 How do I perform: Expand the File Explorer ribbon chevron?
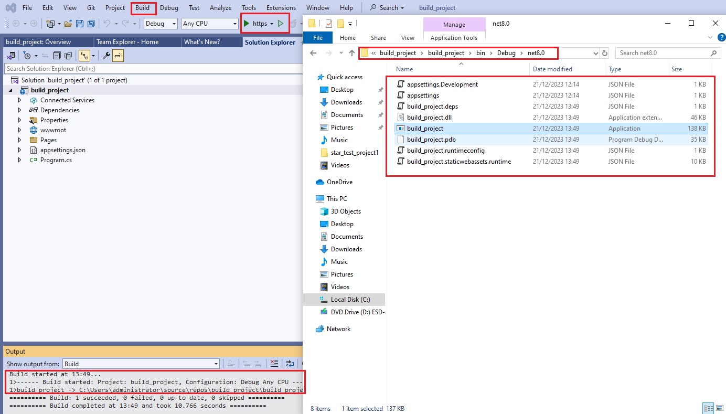pyautogui.click(x=710, y=37)
